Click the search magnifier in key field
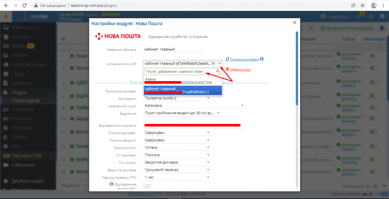 pos(218,71)
